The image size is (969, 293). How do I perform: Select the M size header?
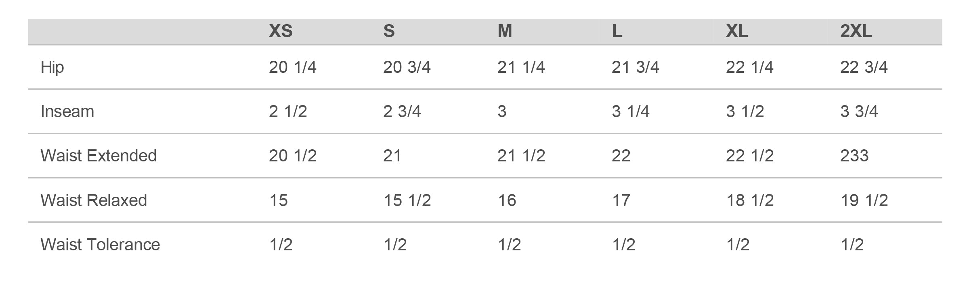click(x=505, y=31)
